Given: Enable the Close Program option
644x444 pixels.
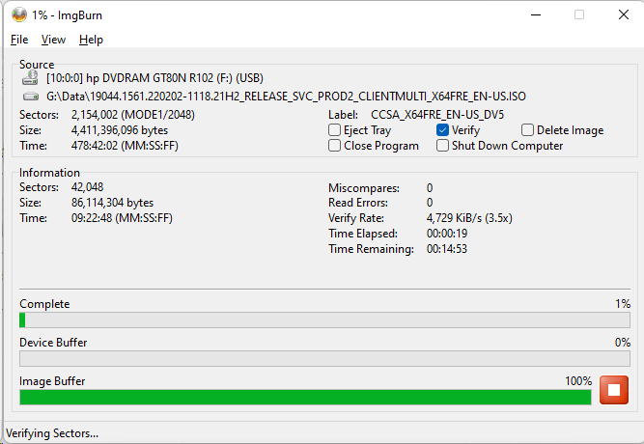Looking at the screenshot, I should point(335,146).
